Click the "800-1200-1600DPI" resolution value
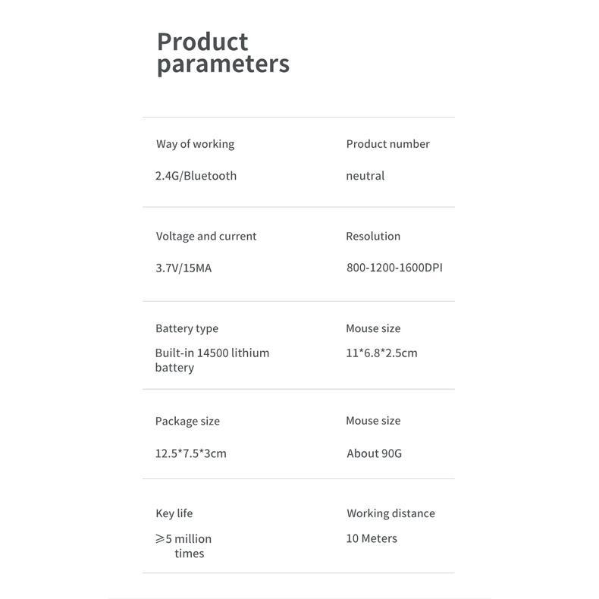This screenshot has width=599, height=599. (394, 268)
